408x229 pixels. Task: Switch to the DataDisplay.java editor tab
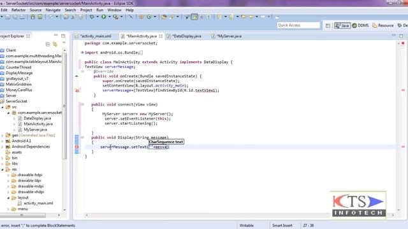pyautogui.click(x=187, y=36)
